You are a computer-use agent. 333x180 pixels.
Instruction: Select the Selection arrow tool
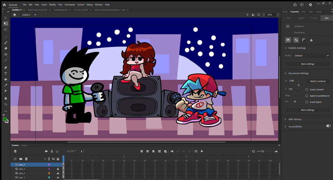tap(6, 18)
